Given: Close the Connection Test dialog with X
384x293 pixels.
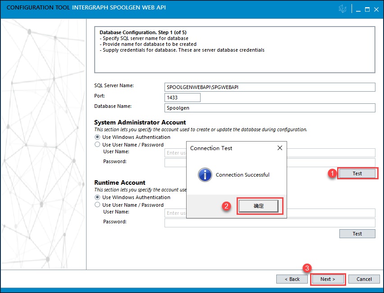Looking at the screenshot, I should point(279,148).
